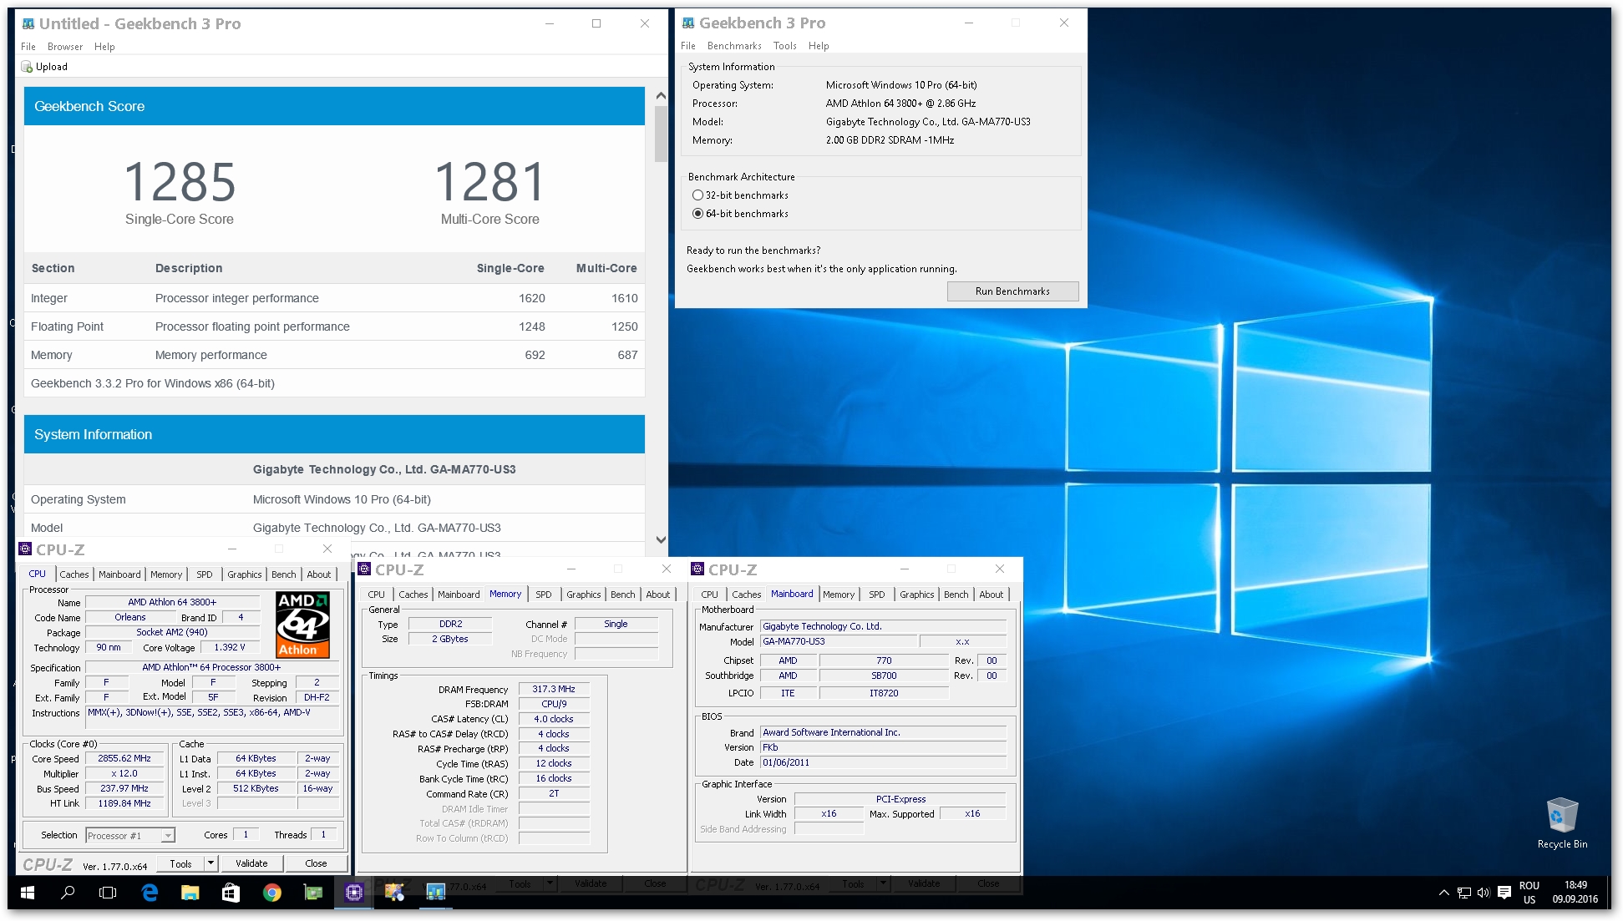
Task: Open File menu in Geekbench 3 Pro window
Action: coord(688,46)
